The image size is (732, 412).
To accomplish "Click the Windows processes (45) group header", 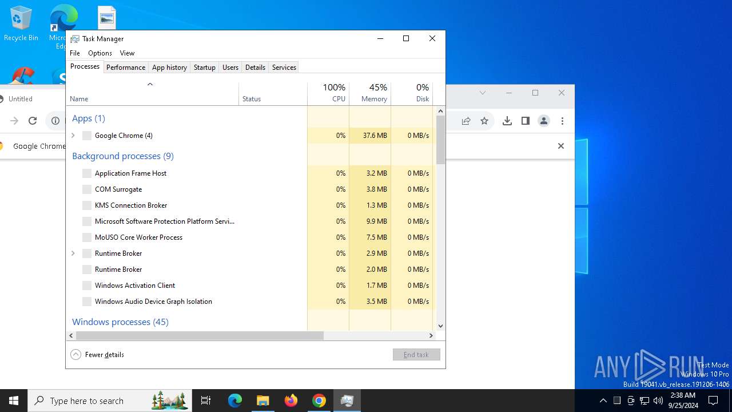I will [120, 322].
